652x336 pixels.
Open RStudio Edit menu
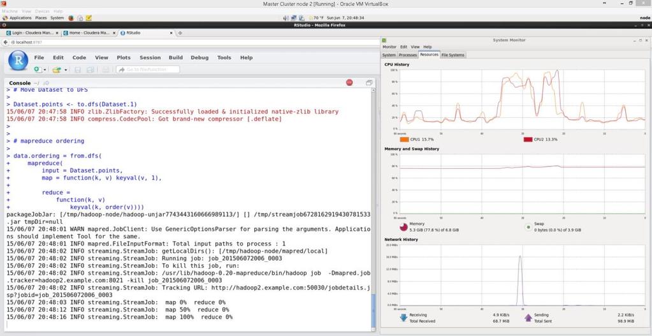[58, 58]
